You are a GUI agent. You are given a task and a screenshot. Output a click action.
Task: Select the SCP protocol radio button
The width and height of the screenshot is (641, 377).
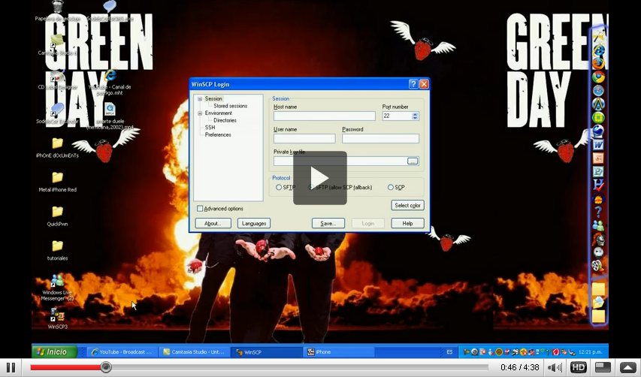[391, 187]
